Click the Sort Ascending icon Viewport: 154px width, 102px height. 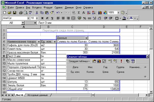(88, 12)
